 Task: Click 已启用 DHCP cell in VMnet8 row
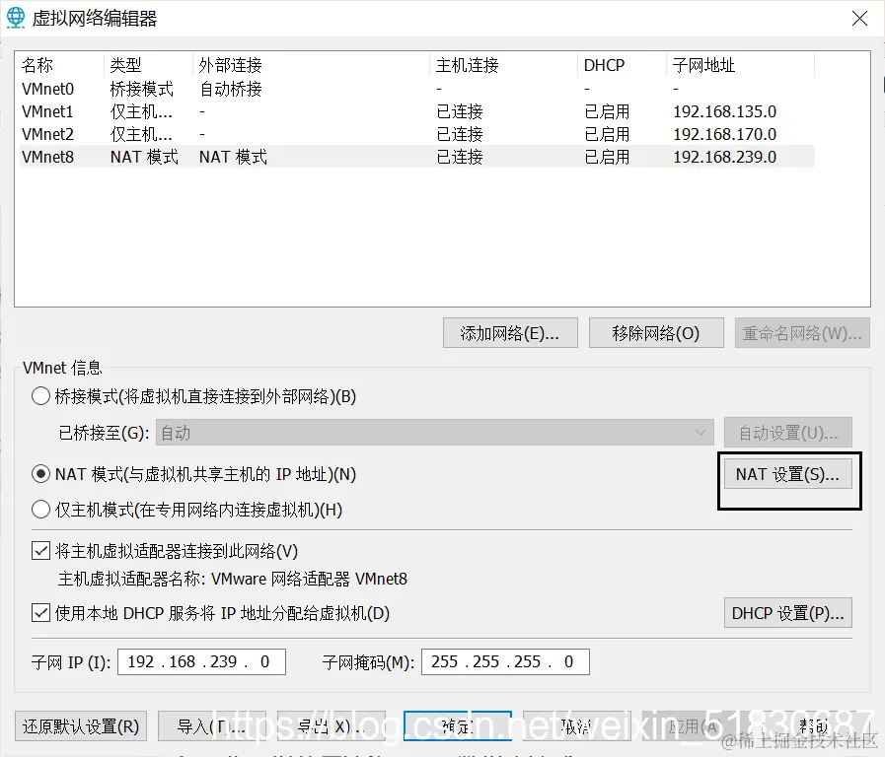point(607,157)
